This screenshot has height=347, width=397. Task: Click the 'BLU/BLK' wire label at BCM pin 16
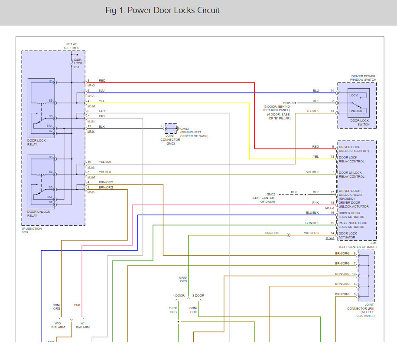pyautogui.click(x=312, y=213)
